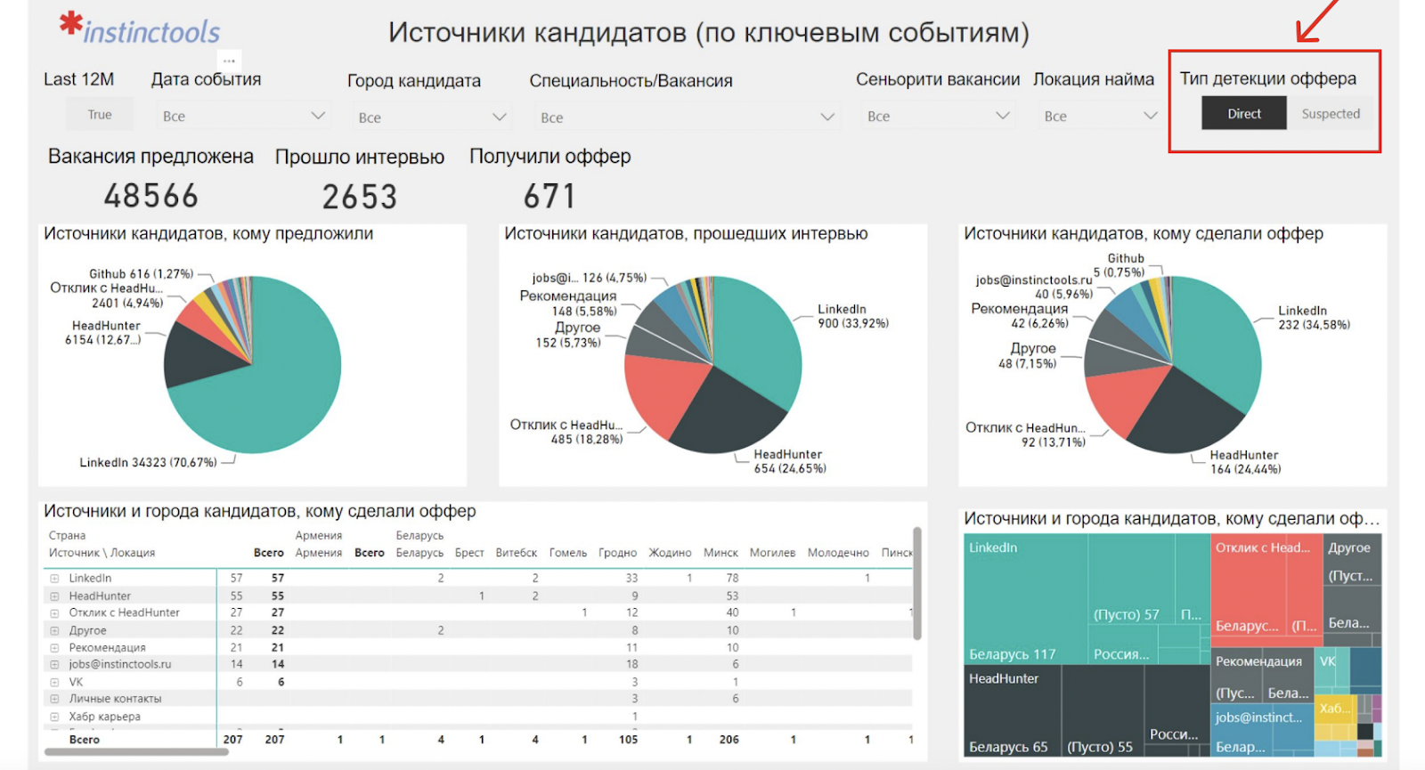The image size is (1425, 770).
Task: Select the Беларусь 65 treemap tile
Action: point(1012,712)
